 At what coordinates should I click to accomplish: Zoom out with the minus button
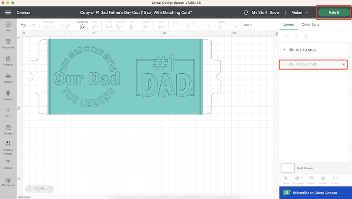pos(29,189)
